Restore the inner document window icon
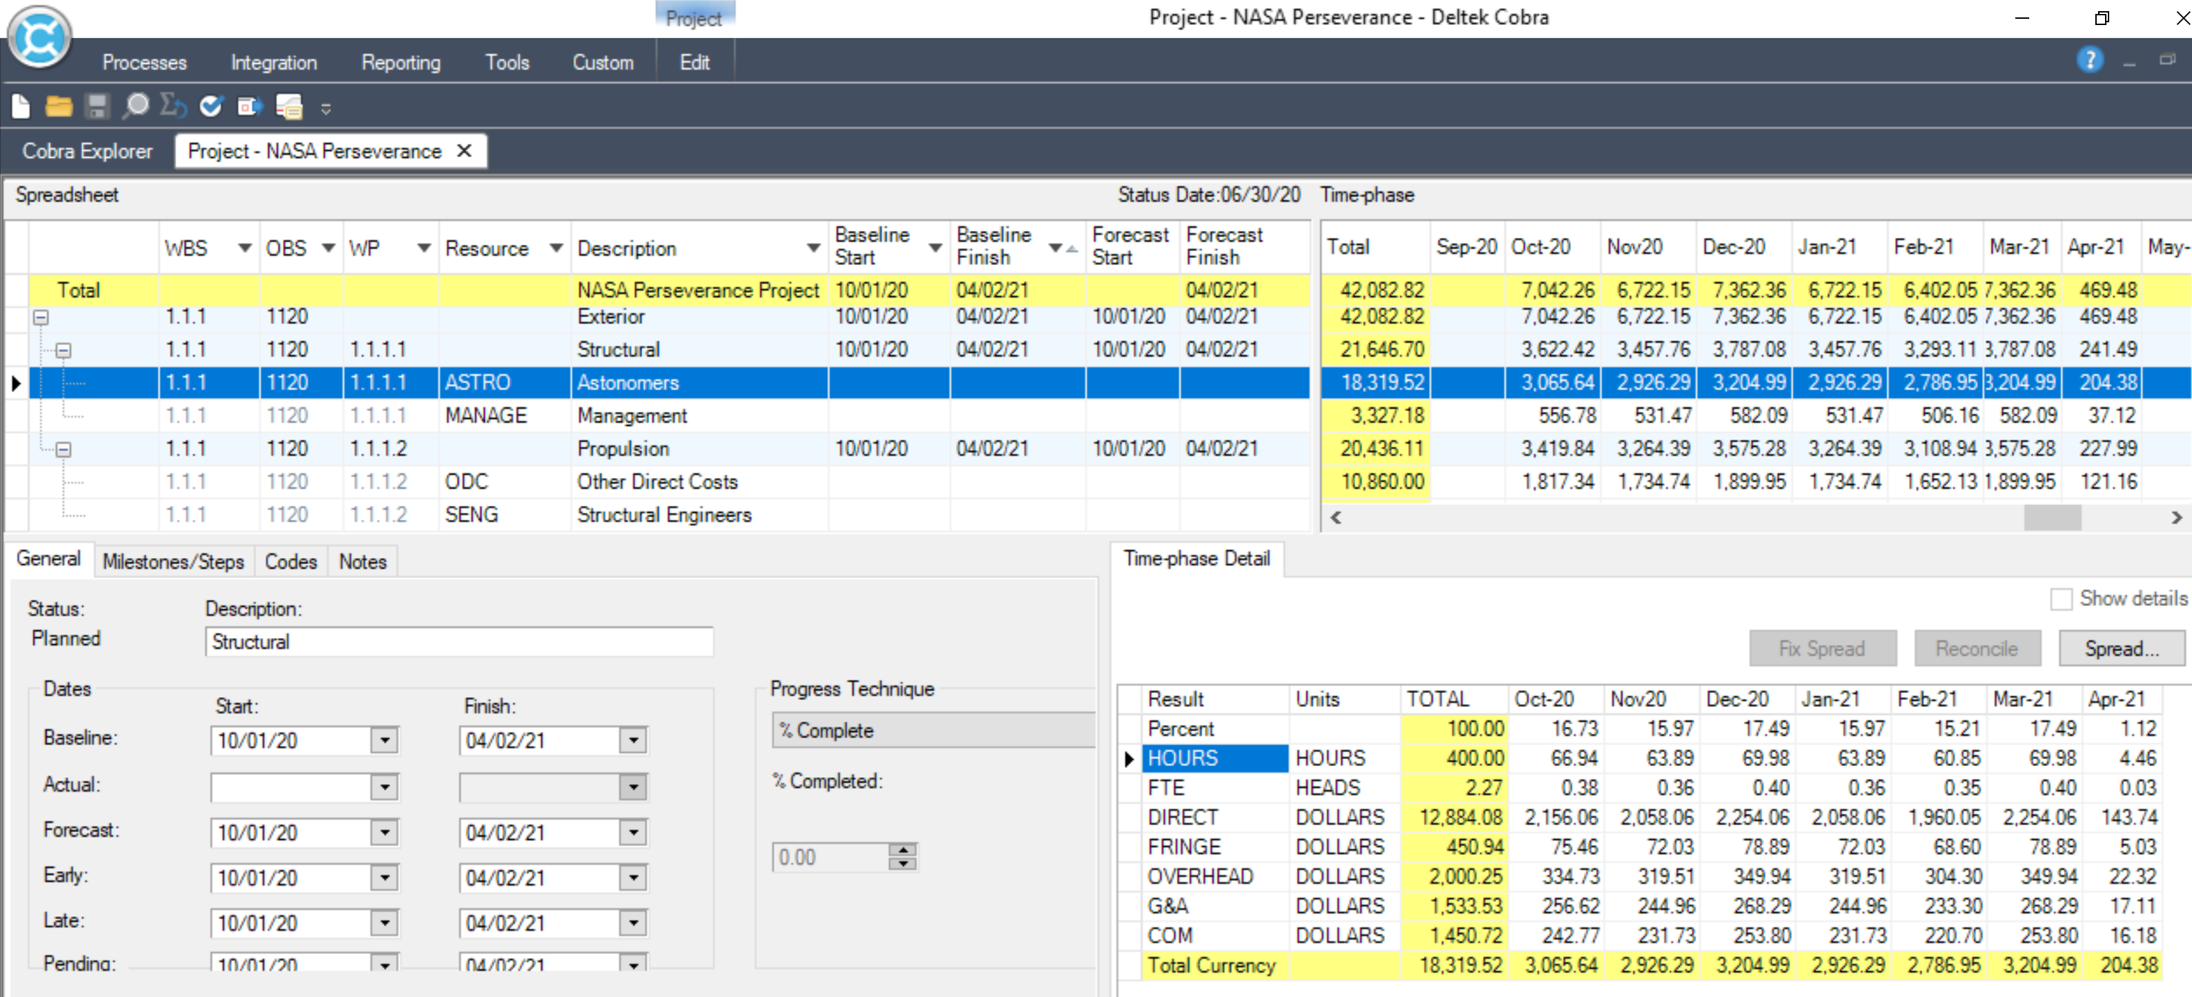Image resolution: width=2192 pixels, height=997 pixels. pyautogui.click(x=2168, y=60)
